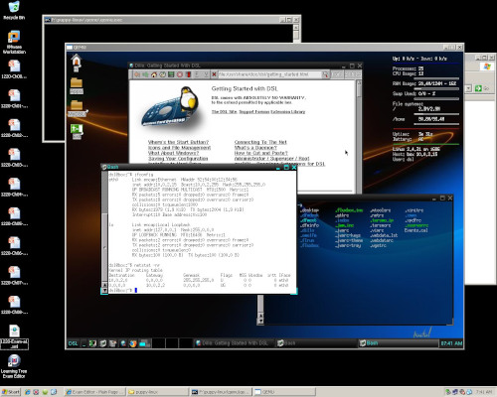
Task: Click the DSL panel clock
Action: pos(451,343)
